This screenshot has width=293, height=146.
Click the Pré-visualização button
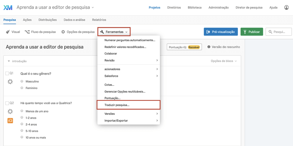click(x=221, y=32)
